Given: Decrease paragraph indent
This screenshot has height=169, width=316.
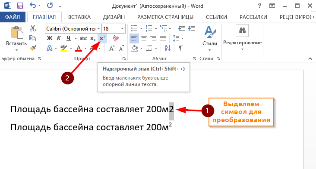Looking at the screenshot, I should [x=182, y=28].
